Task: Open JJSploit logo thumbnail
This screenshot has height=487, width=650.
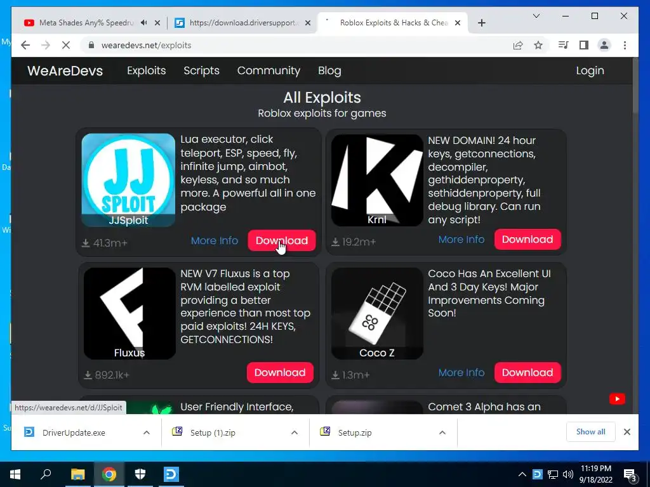Action: (x=128, y=180)
